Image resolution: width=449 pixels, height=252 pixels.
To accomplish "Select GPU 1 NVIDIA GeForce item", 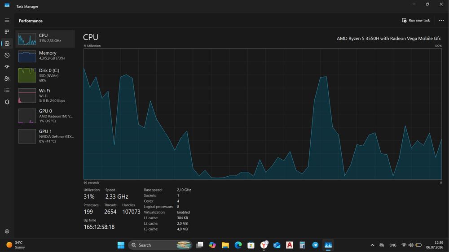I will click(x=45, y=136).
